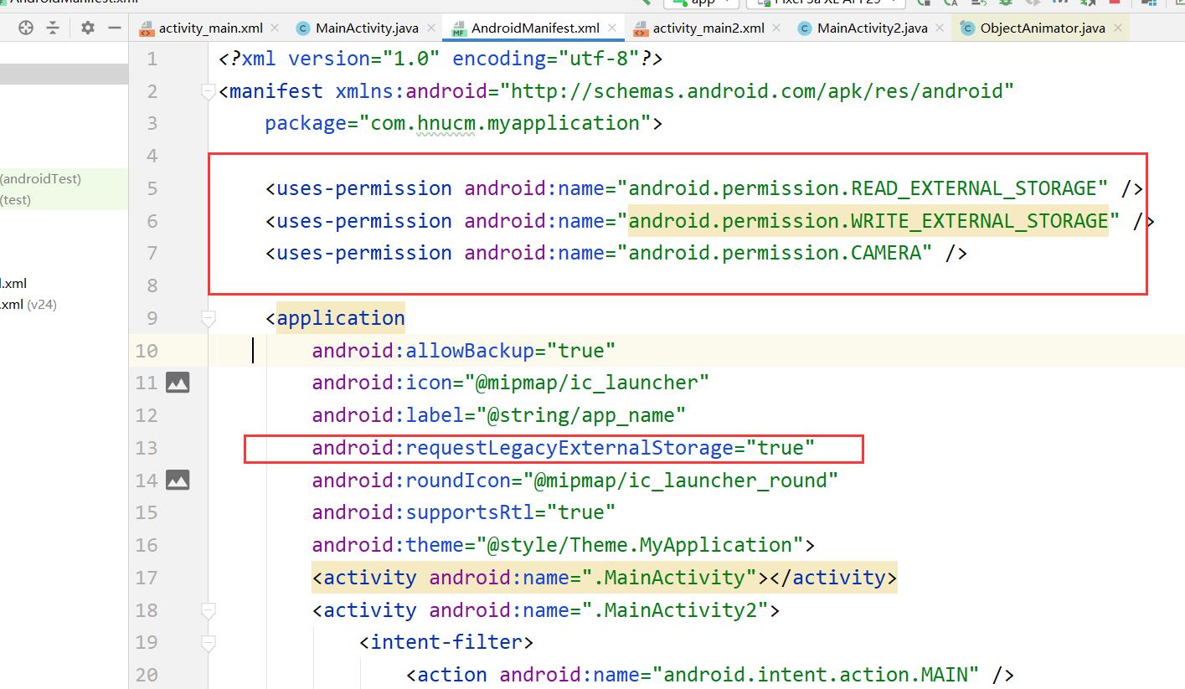Viewport: 1185px width, 689px height.
Task: Click the .MainActivity activity name on line 17
Action: pos(669,578)
